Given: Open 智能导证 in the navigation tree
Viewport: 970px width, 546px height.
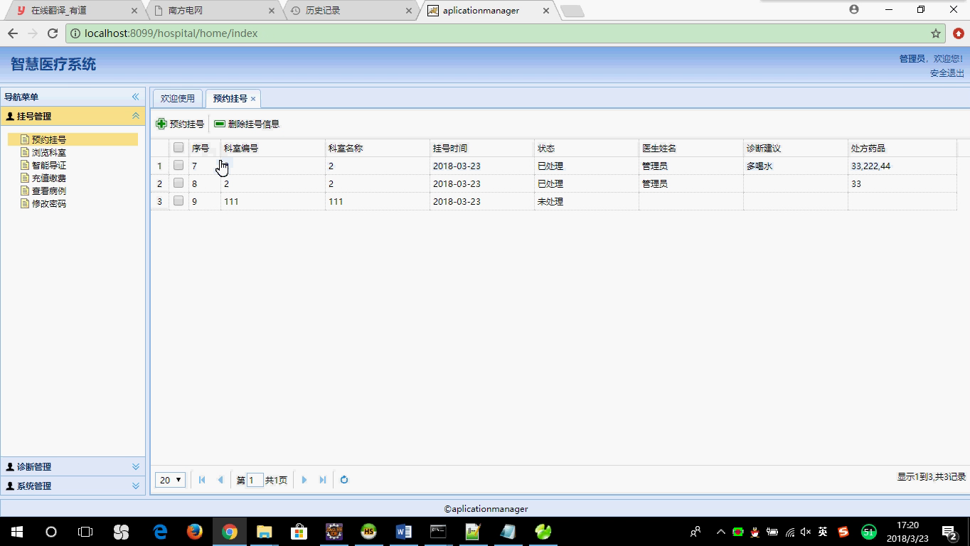Looking at the screenshot, I should 49,166.
